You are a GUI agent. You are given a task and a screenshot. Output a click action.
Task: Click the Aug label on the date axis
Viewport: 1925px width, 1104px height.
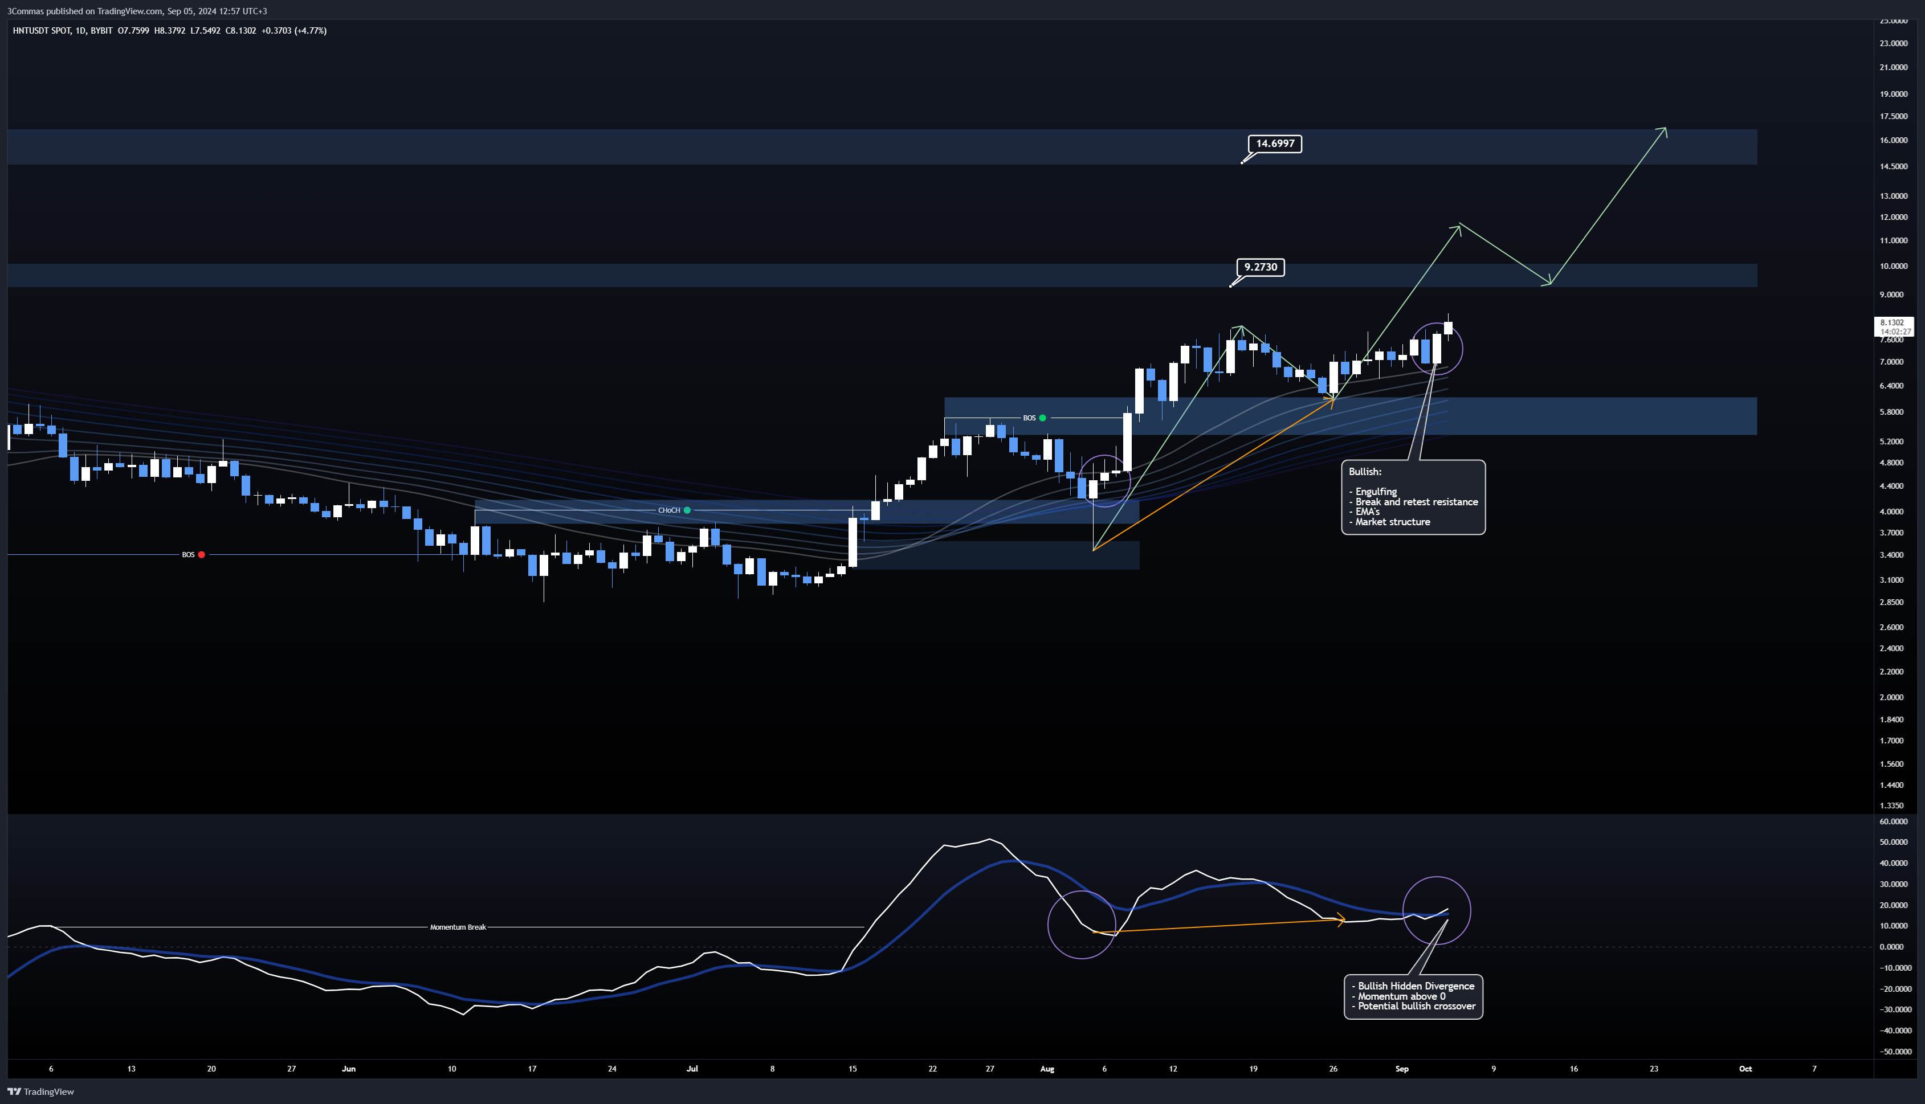tap(1047, 1069)
